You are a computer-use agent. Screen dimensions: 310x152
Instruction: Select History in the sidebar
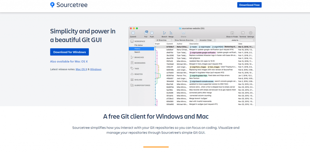point(141,49)
